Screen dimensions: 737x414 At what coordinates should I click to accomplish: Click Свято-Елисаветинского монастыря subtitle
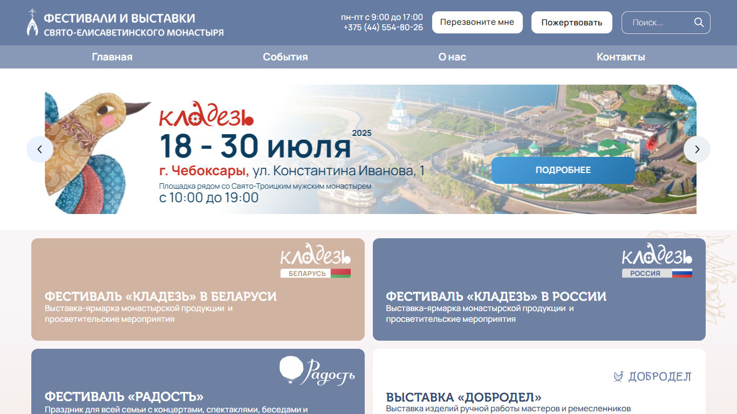coord(134,33)
